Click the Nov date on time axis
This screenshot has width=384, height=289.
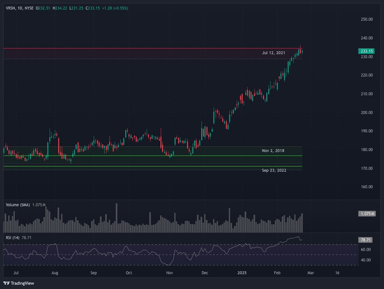tap(169, 273)
